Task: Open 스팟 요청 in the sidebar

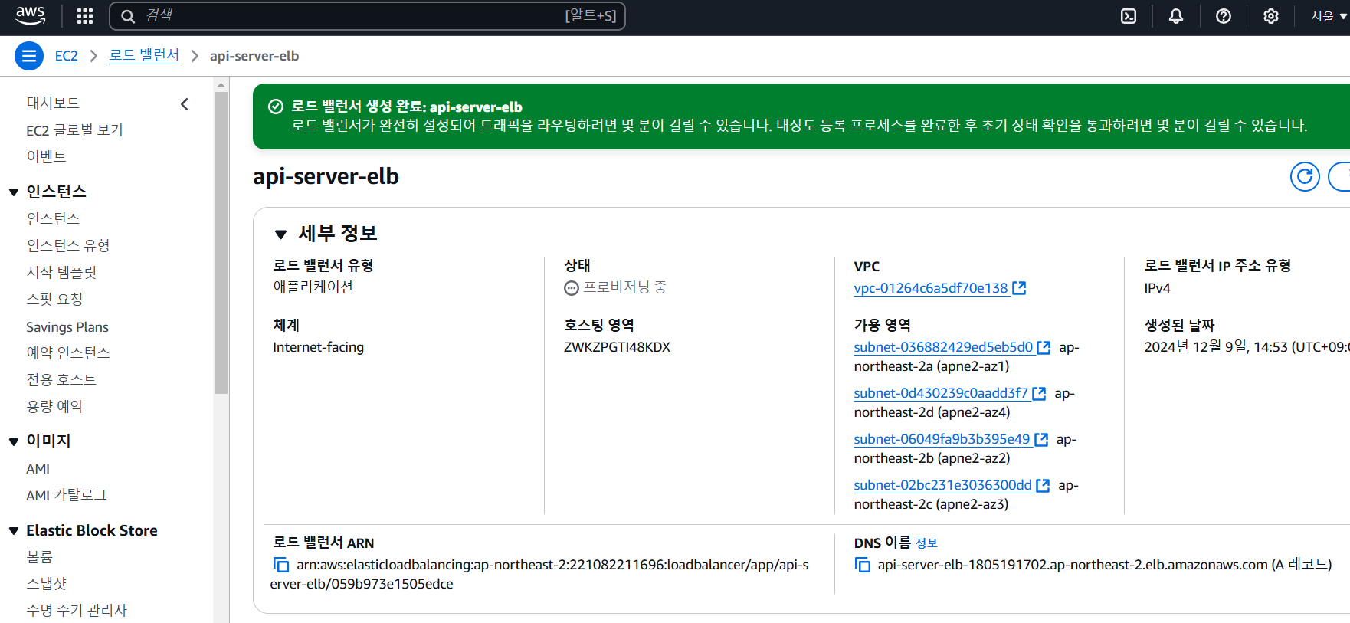Action: tap(54, 299)
